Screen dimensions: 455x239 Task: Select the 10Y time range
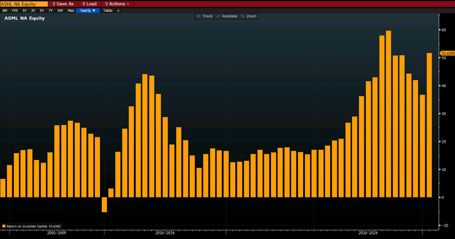[60, 11]
